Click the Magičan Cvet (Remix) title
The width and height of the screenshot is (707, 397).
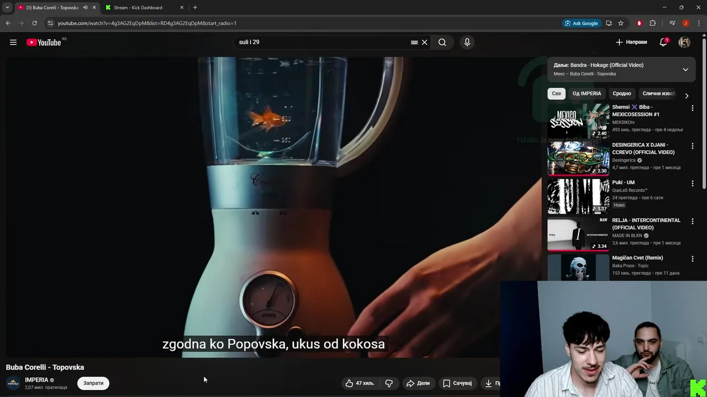tap(637, 258)
